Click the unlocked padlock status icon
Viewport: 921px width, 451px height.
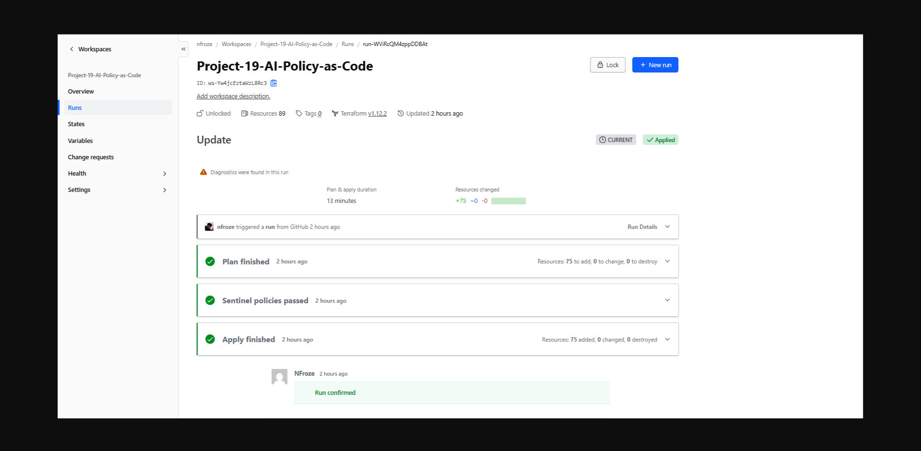(200, 113)
